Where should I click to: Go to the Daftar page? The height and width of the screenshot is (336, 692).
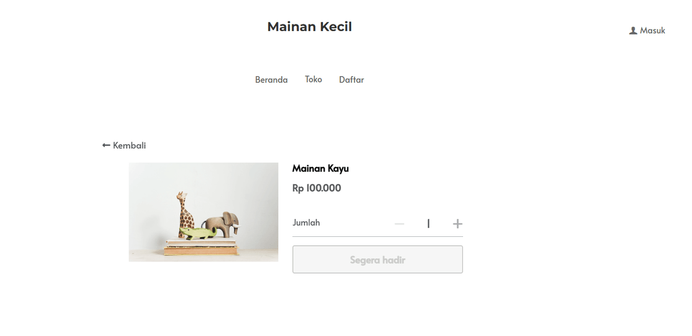point(351,80)
